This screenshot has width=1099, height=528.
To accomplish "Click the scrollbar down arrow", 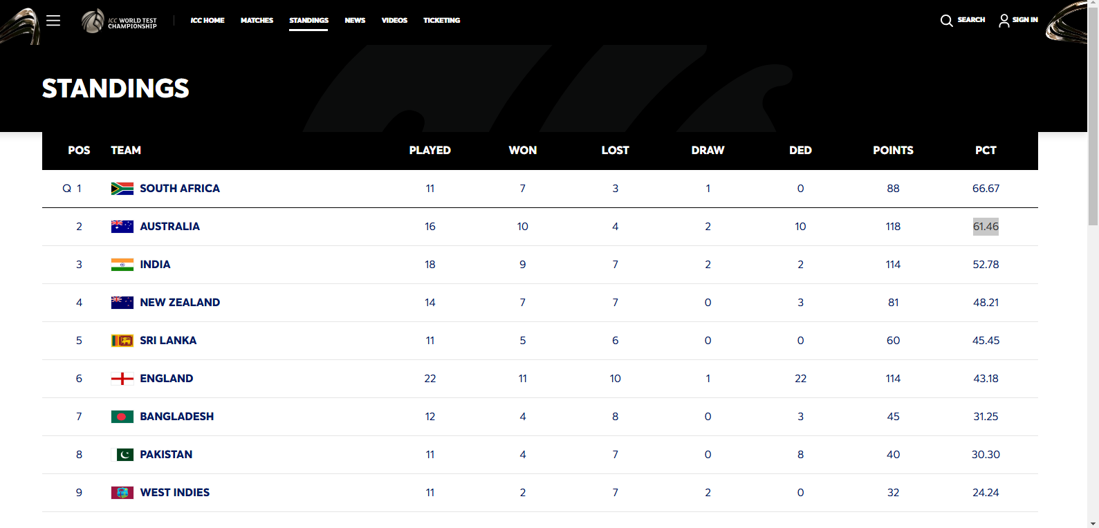I will (1093, 523).
